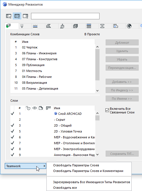Click the third search mode icon
Viewport: 142px width, 191px height.
[25, 16]
